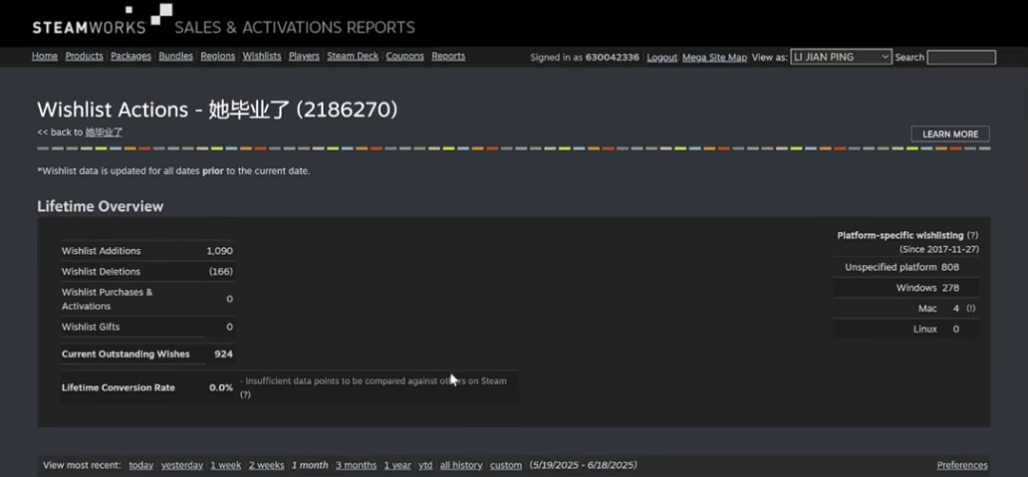Click the Wishlist Deletions value (166)

(221, 272)
